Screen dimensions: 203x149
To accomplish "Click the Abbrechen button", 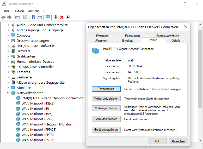I will (178, 141).
